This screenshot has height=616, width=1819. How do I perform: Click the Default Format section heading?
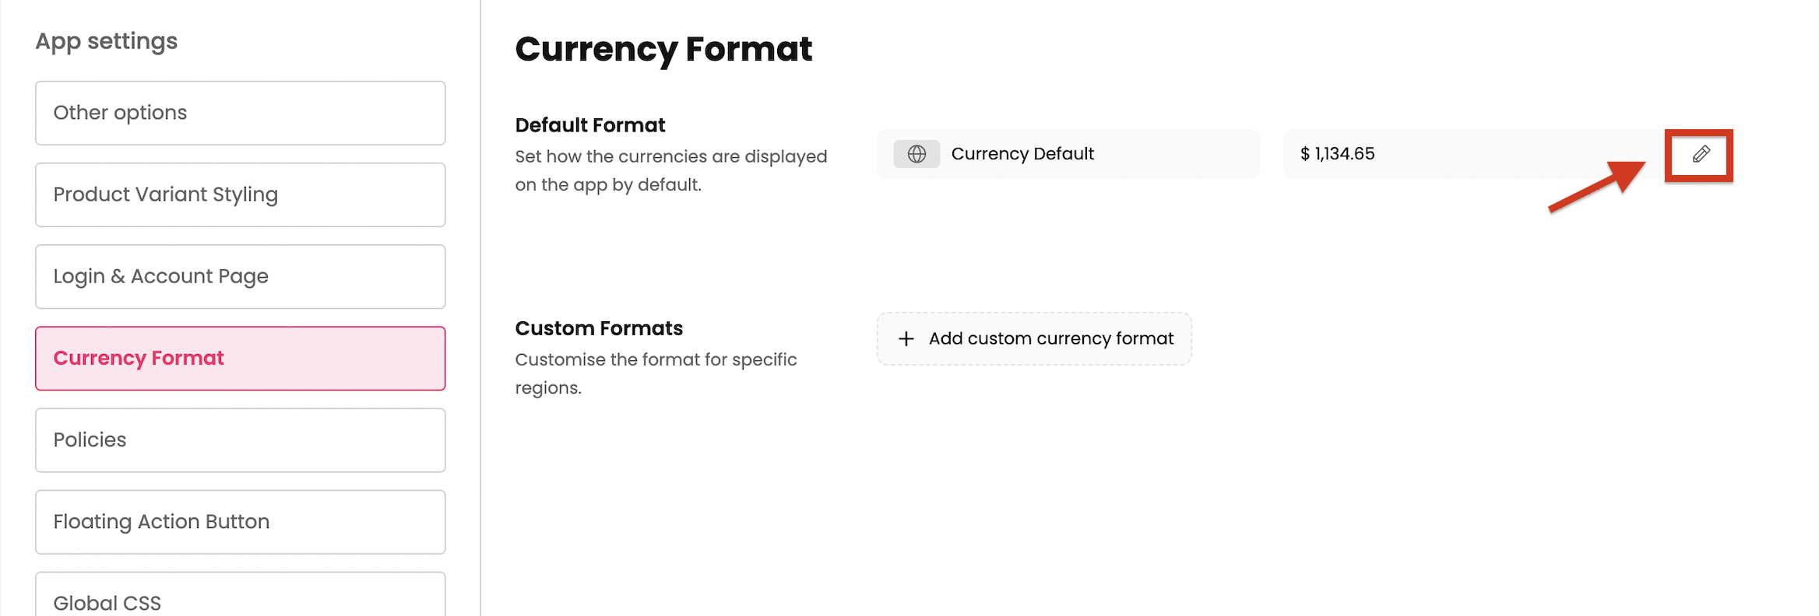click(590, 125)
